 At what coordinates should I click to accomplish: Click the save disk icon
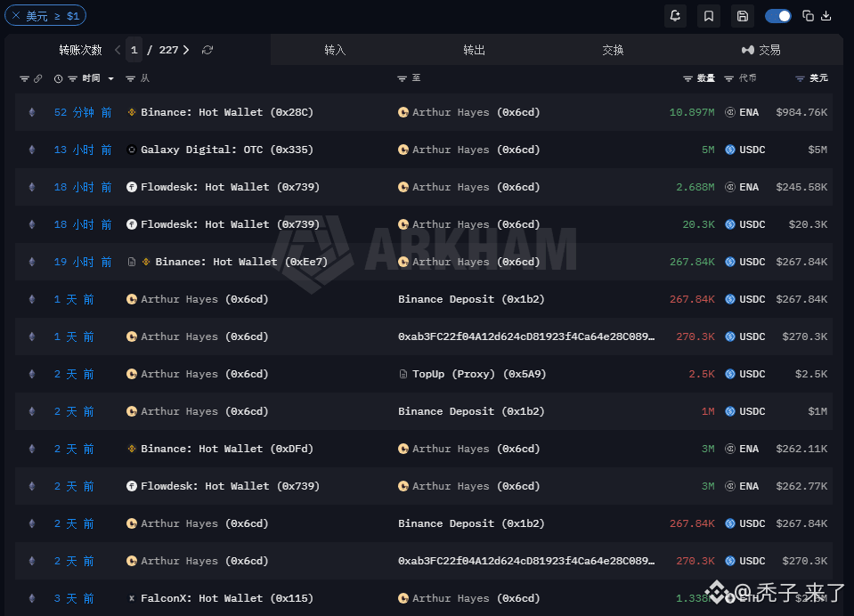(x=743, y=16)
